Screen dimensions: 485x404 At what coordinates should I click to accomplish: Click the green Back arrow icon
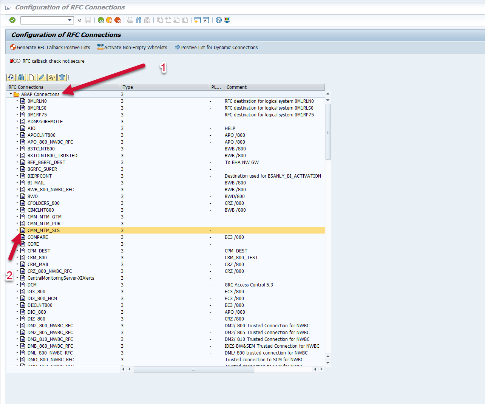point(101,20)
